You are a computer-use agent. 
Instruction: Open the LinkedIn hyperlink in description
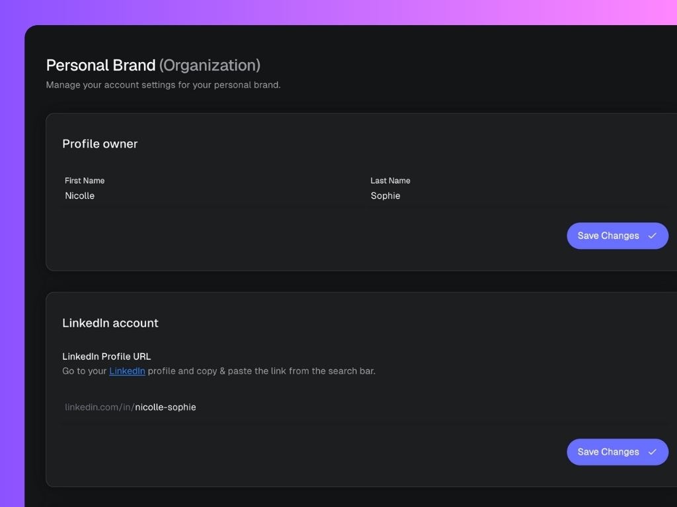[x=127, y=371]
